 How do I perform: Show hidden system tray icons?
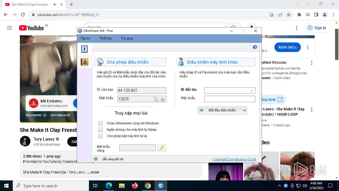[x=279, y=186]
